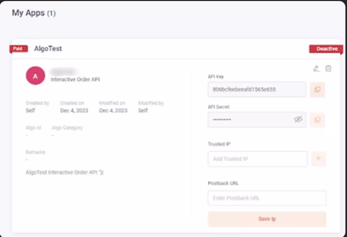Click the AlgoTest app title
The image size is (347, 237).
tap(48, 49)
